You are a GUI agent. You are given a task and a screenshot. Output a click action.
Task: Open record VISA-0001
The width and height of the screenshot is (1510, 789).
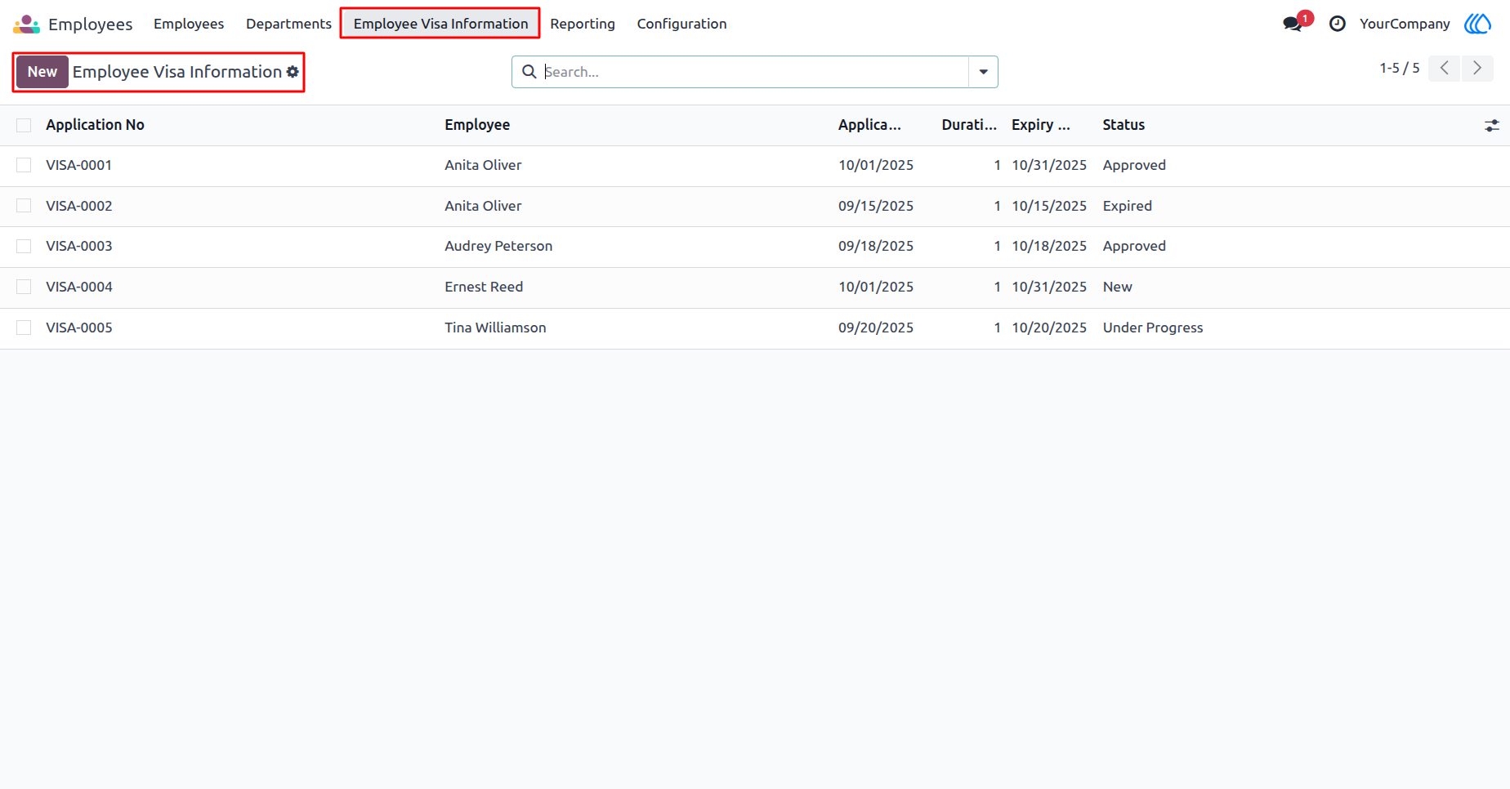click(x=78, y=165)
